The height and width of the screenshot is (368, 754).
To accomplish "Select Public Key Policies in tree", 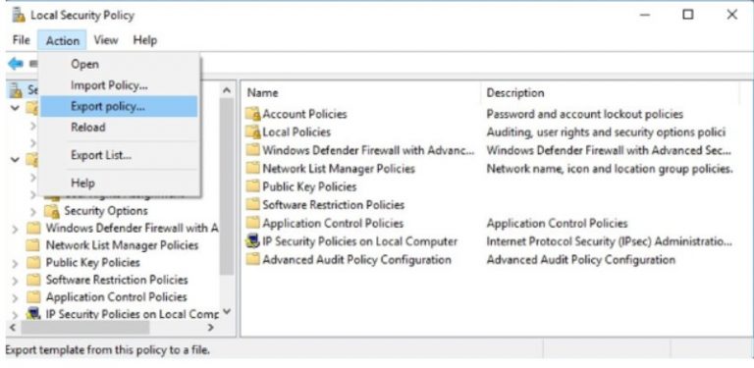I will coord(93,262).
